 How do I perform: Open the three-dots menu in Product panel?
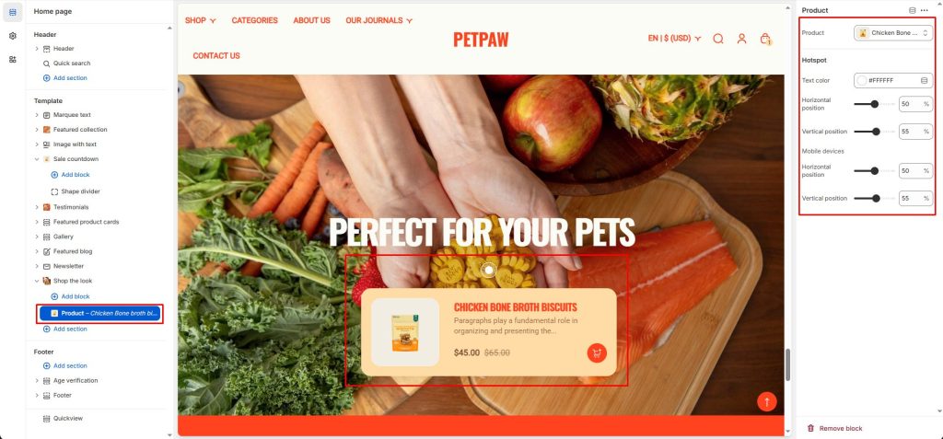click(925, 10)
